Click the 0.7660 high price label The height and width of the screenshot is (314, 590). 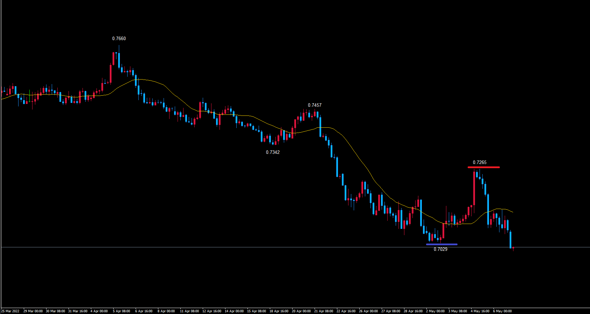coord(119,39)
